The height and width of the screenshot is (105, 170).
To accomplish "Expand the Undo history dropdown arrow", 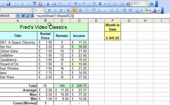I will tap(80, 4).
